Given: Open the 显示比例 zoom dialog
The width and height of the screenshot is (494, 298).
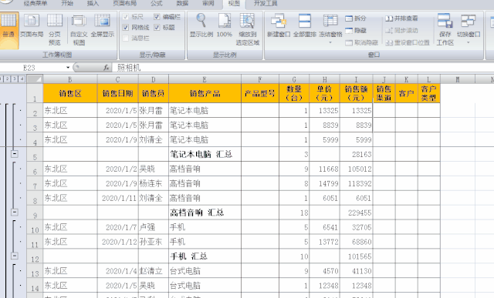Looking at the screenshot, I should 201,25.
